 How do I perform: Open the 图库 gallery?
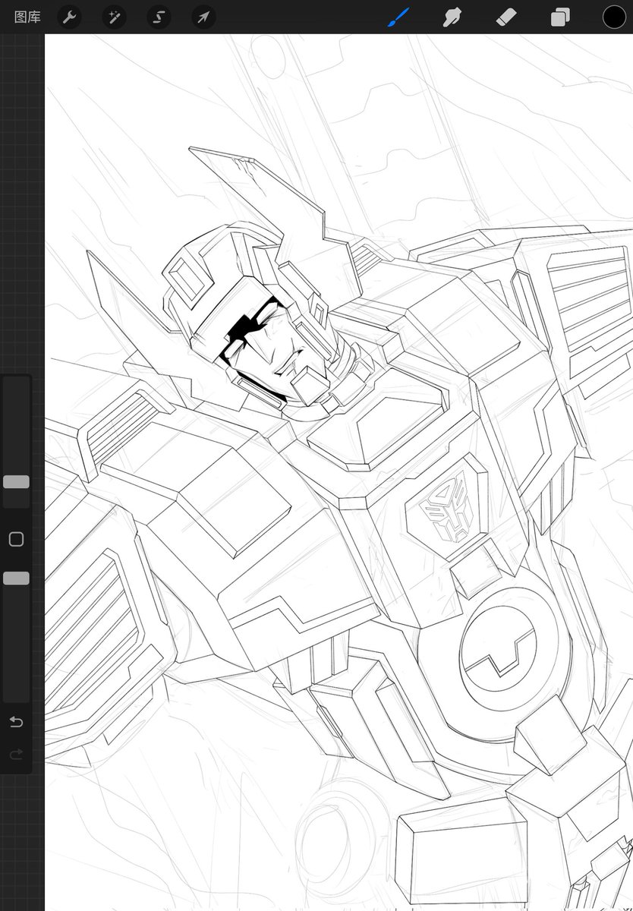[x=27, y=17]
